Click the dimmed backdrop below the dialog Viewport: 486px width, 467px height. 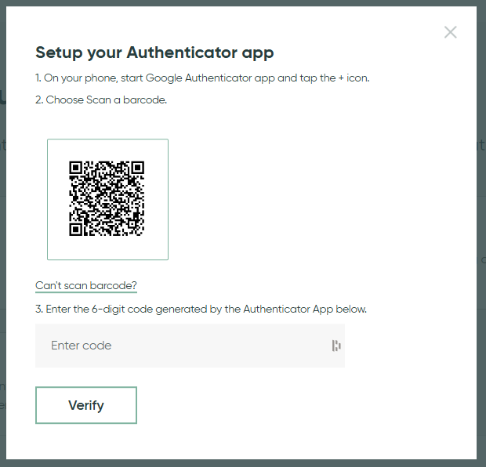click(x=243, y=463)
